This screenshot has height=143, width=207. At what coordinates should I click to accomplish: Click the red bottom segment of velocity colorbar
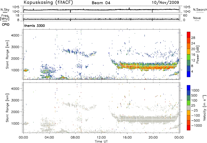tap(189, 128)
